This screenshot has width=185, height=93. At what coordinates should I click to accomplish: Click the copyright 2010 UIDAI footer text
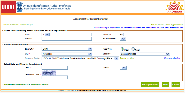[92, 90]
